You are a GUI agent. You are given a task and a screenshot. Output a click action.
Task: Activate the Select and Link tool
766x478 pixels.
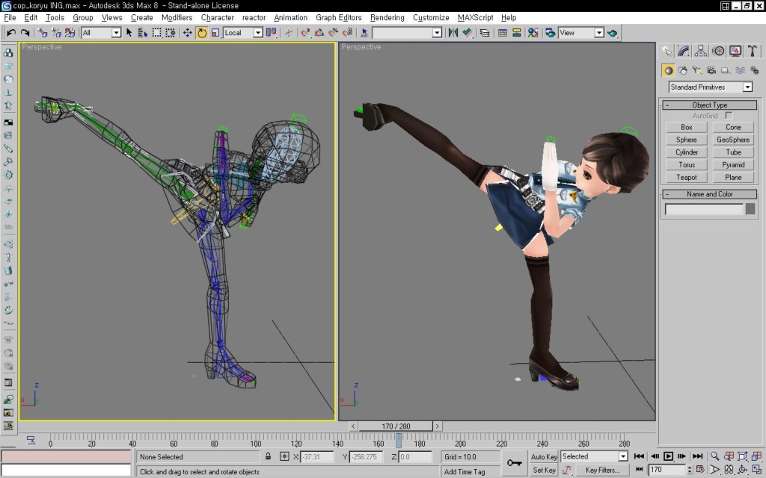pos(43,33)
